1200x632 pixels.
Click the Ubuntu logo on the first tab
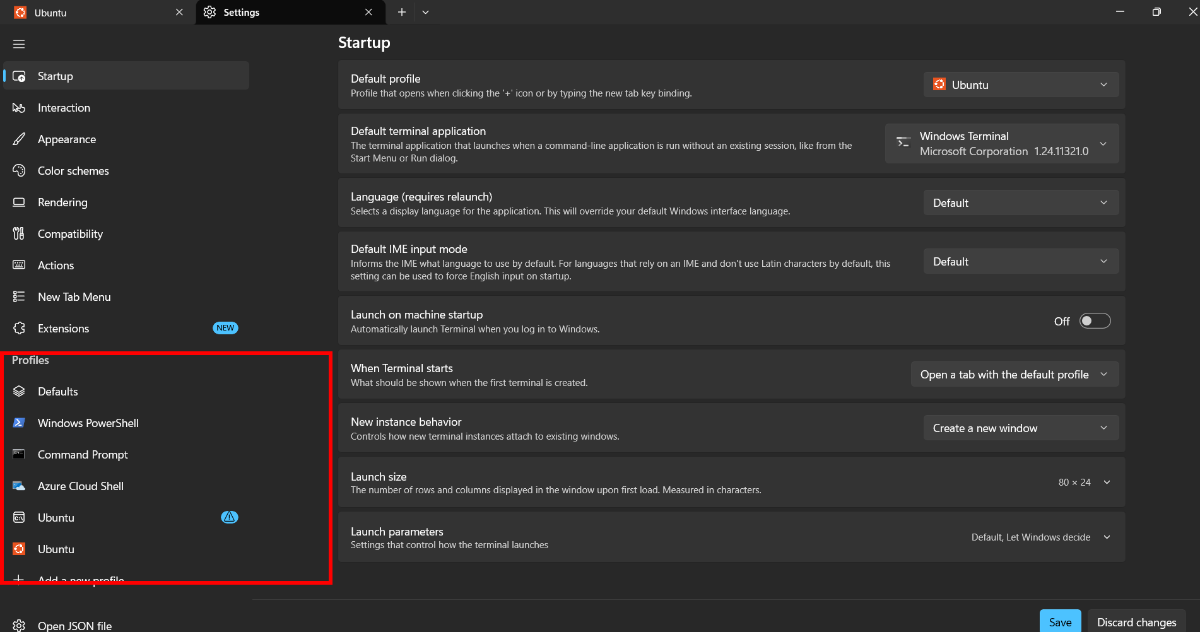[x=20, y=13]
